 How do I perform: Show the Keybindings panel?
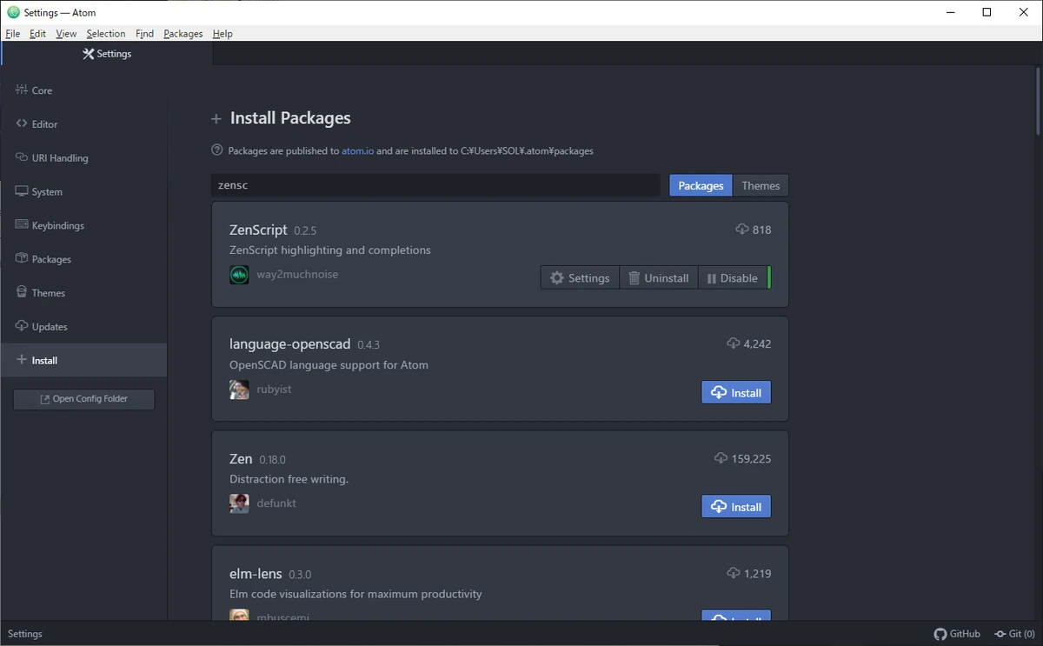57,225
